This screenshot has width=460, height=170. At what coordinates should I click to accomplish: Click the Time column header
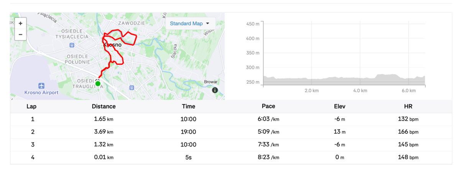click(x=188, y=107)
